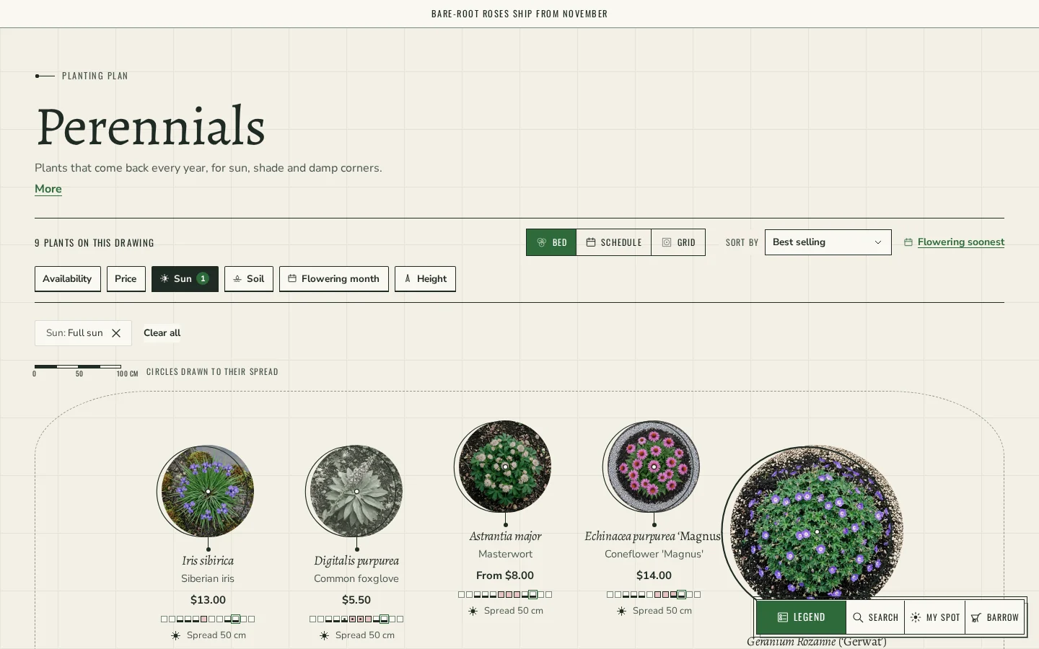Open the Sort by dropdown

click(x=828, y=242)
